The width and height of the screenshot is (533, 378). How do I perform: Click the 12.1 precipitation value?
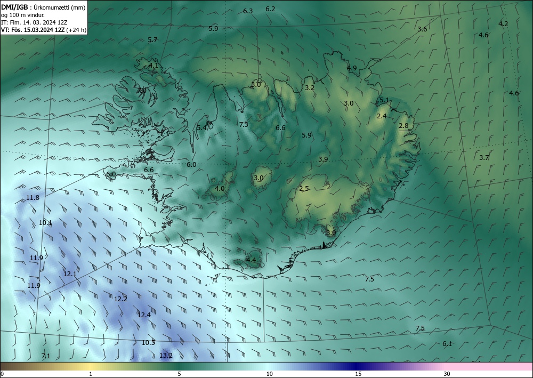pyautogui.click(x=70, y=274)
